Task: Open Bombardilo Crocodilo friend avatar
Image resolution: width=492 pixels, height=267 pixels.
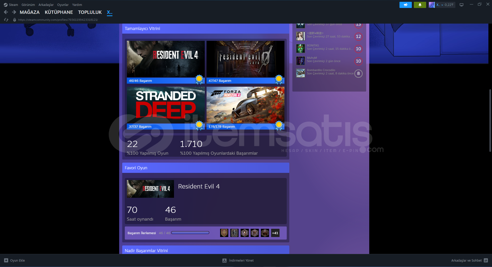Action: point(301,73)
